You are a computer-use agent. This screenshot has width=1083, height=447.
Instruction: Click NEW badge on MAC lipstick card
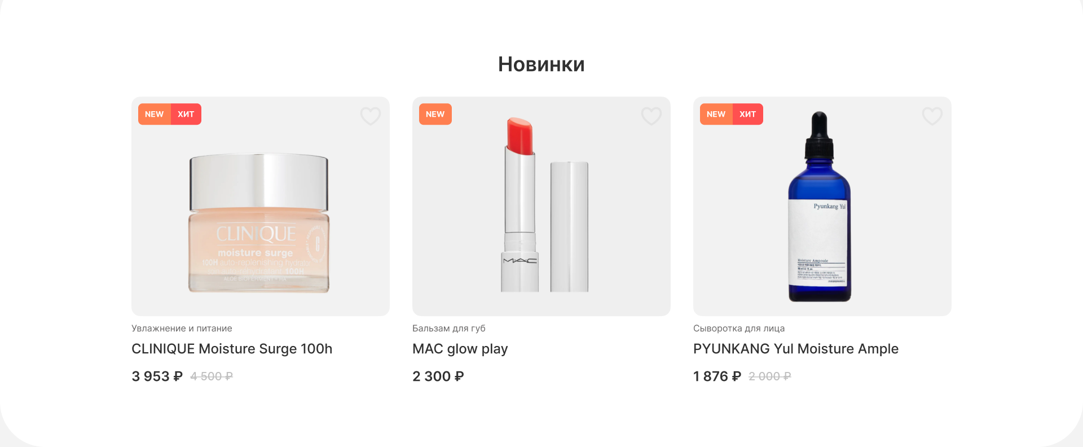(435, 114)
